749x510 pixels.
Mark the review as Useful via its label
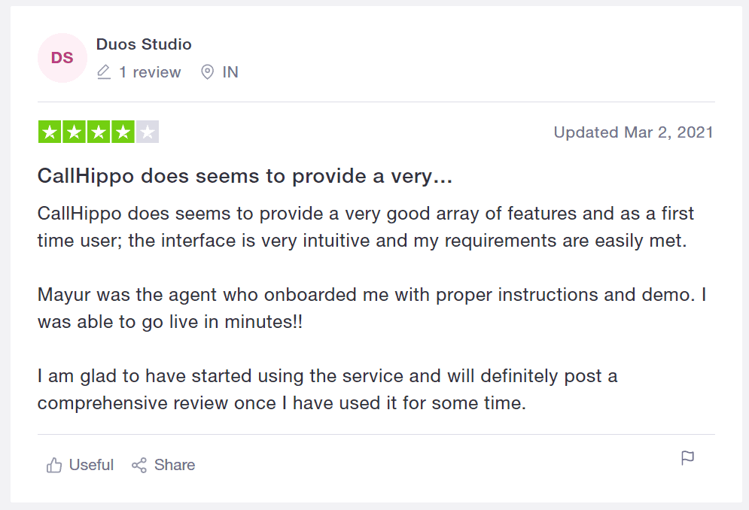coord(91,465)
